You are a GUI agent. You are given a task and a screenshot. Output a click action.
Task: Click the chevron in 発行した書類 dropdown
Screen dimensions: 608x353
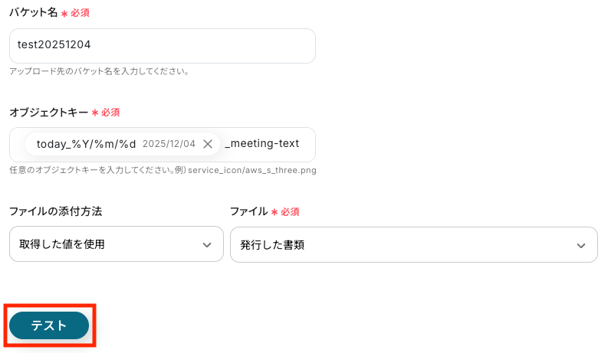coord(580,245)
